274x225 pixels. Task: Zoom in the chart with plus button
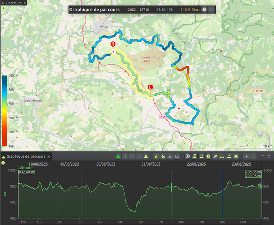click(246, 156)
